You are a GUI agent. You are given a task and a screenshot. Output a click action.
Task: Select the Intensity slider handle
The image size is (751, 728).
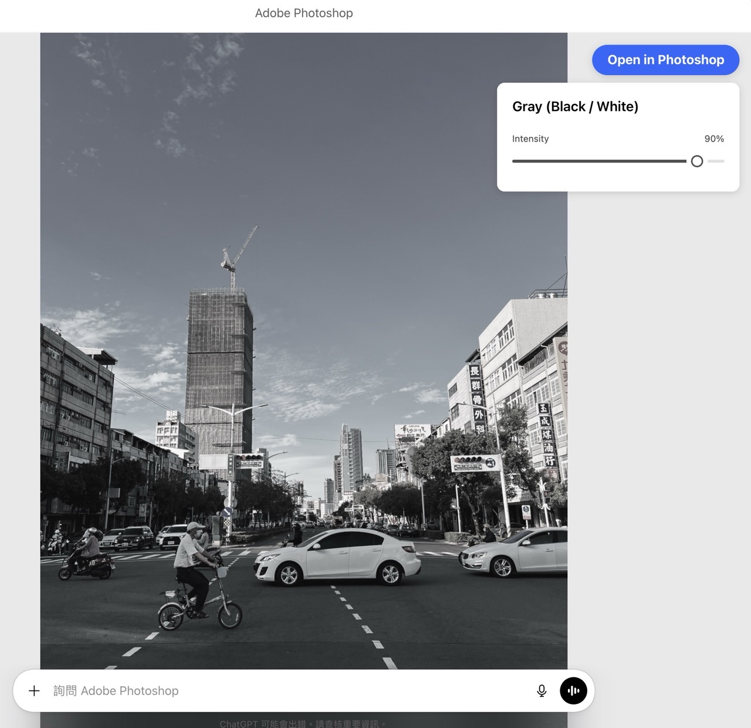(697, 161)
